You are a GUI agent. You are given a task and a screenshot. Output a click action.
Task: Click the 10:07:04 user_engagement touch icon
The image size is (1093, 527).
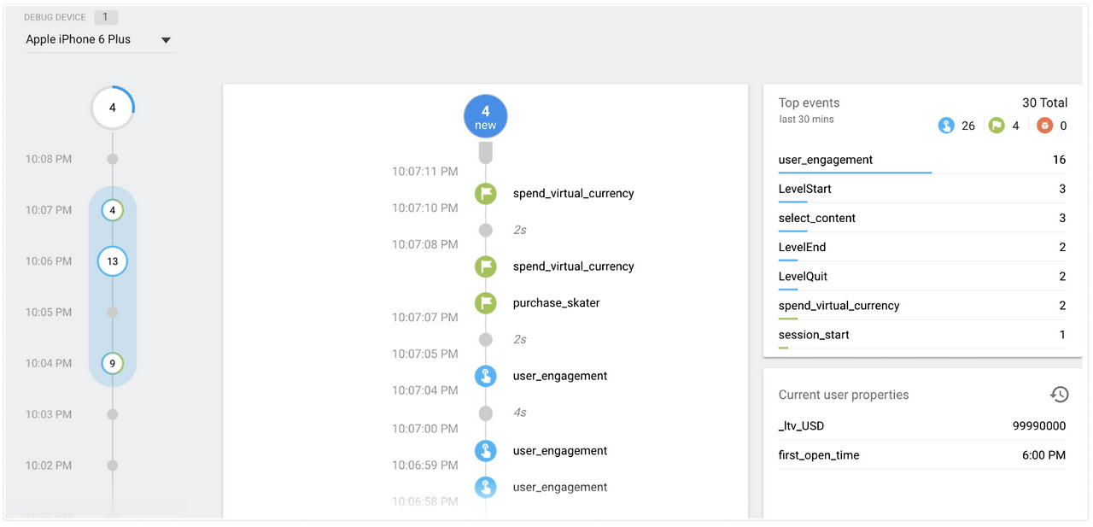coord(485,376)
